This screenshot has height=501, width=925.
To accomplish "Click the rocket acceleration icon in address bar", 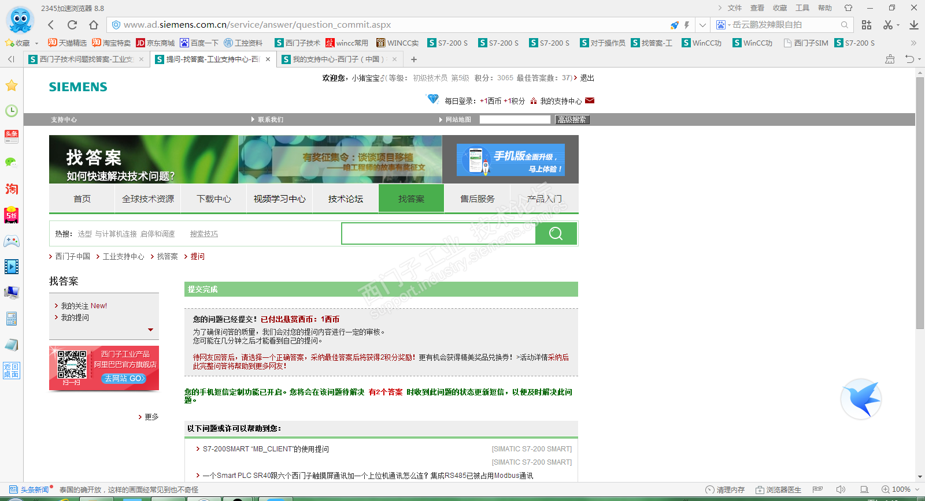I will click(674, 25).
